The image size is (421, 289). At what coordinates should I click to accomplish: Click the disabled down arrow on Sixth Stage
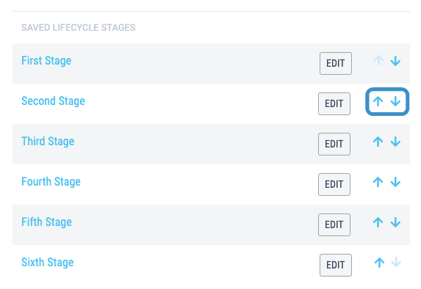(x=396, y=262)
